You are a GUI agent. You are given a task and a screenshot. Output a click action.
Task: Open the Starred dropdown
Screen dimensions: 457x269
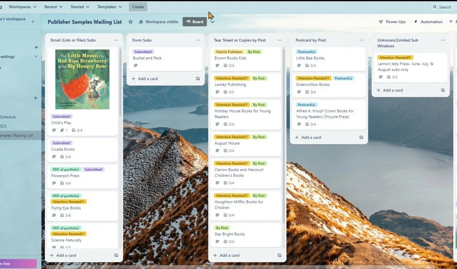(80, 7)
